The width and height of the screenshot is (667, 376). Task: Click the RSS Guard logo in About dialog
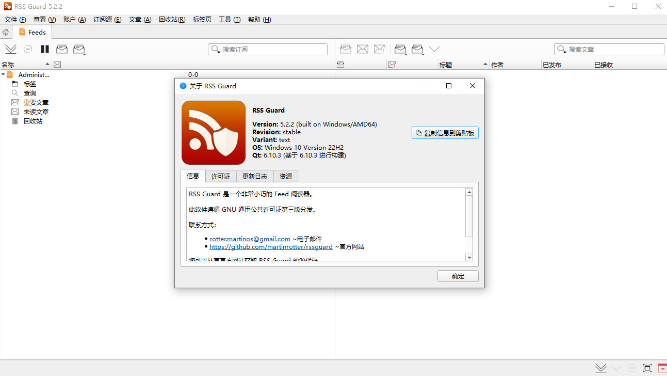tap(214, 133)
